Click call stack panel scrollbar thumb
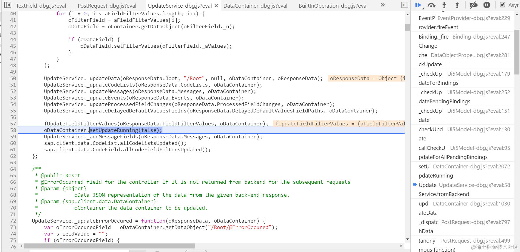 click(517, 52)
